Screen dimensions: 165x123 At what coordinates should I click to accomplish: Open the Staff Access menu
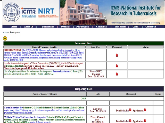tap(120, 27)
